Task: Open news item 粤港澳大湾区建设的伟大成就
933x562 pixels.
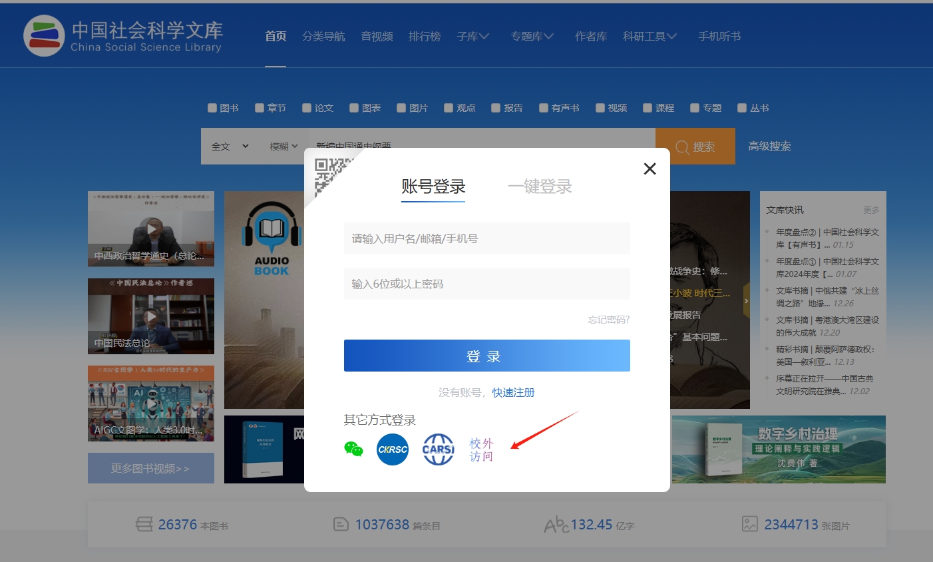Action: click(x=827, y=326)
